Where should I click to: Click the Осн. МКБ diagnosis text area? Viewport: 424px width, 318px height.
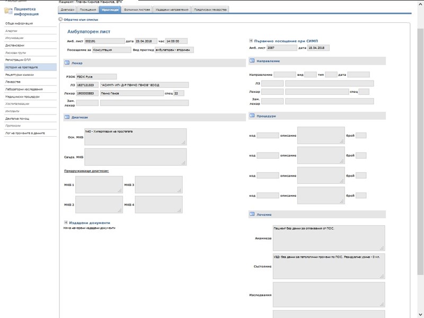point(135,136)
